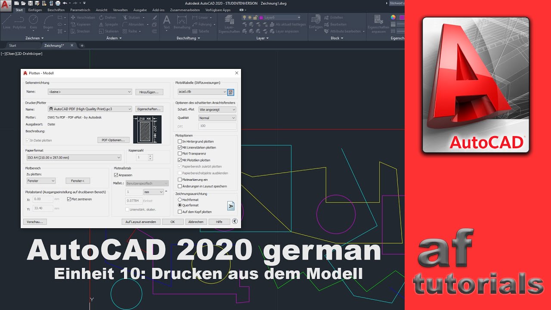Select the Polylinie tool
This screenshot has height=310, width=551.
coord(19,22)
